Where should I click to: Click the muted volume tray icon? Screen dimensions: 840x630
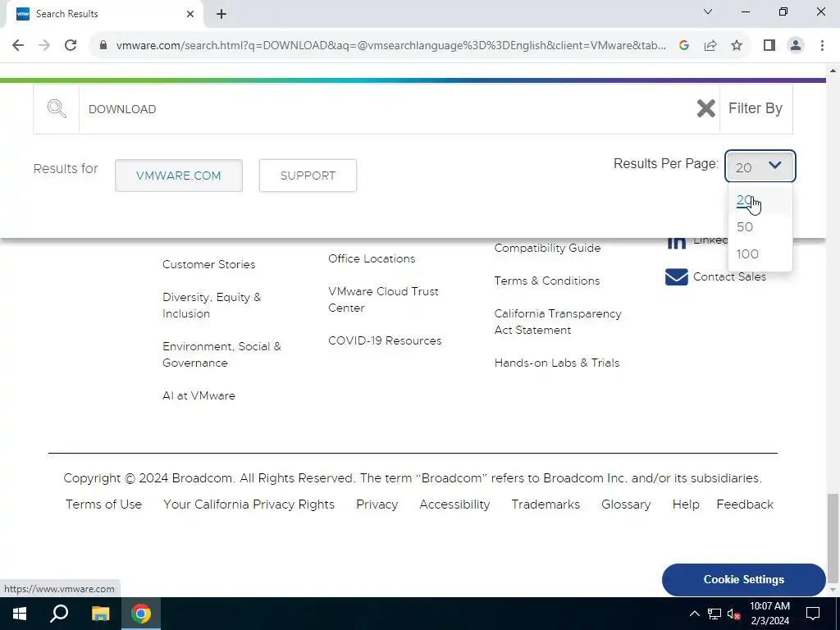734,614
